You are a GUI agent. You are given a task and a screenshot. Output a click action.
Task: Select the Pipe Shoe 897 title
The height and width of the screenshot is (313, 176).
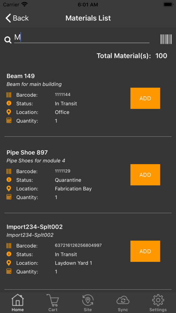click(27, 152)
